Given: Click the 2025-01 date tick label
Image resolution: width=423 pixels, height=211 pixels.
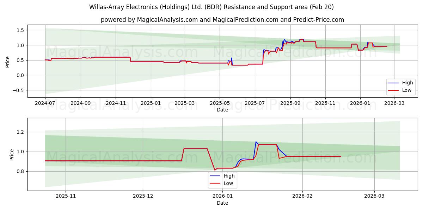Looking at the screenshot, I should point(151,103).
